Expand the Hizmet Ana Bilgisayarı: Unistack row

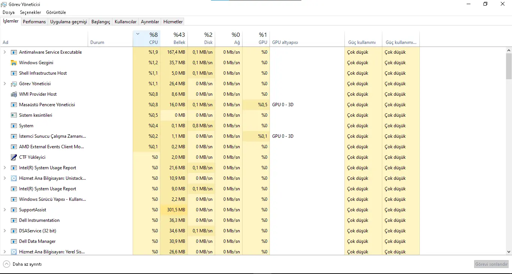pos(4,178)
